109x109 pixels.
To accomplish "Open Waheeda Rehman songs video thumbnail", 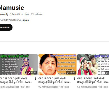I will (x=19, y=65).
